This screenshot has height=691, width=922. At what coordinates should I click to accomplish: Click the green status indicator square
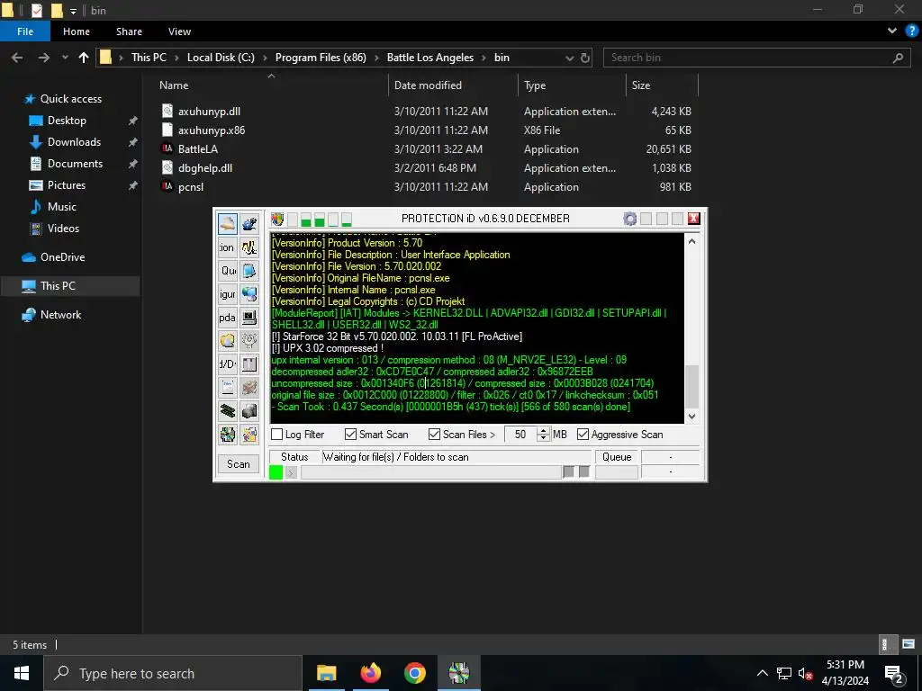tap(276, 471)
